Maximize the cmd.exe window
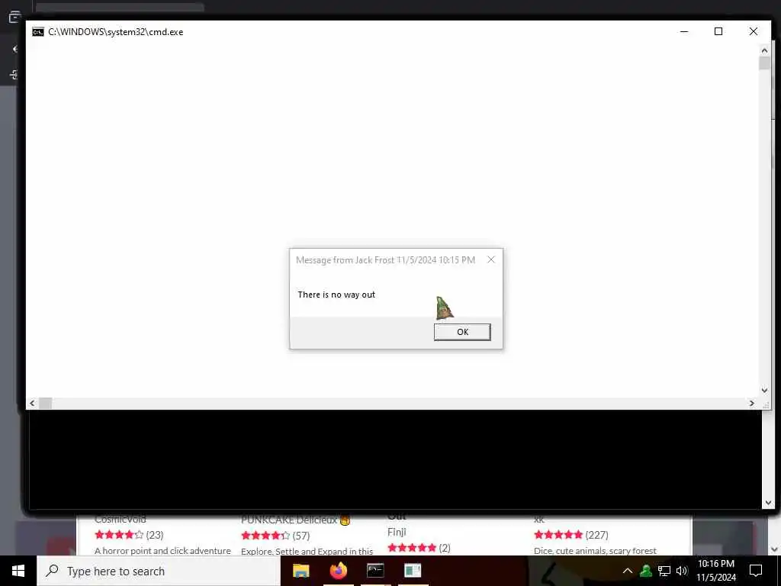 (x=718, y=31)
